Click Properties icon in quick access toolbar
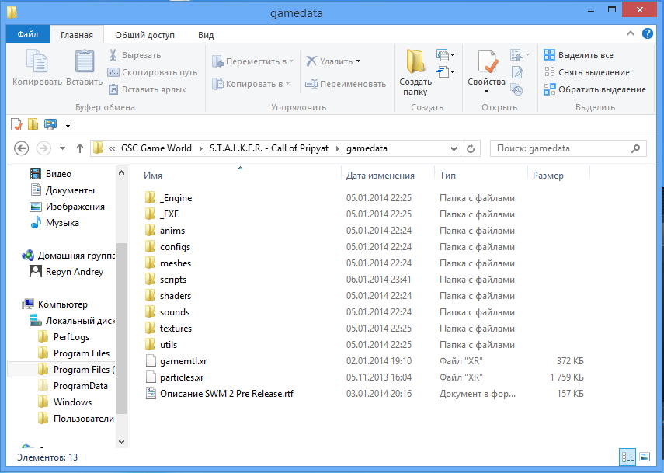This screenshot has height=473, width=664. coord(16,124)
